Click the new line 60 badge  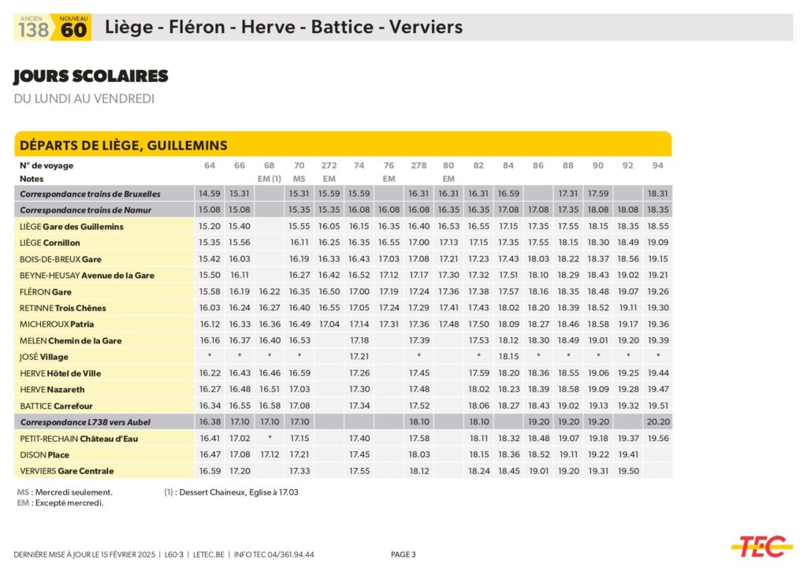[73, 28]
